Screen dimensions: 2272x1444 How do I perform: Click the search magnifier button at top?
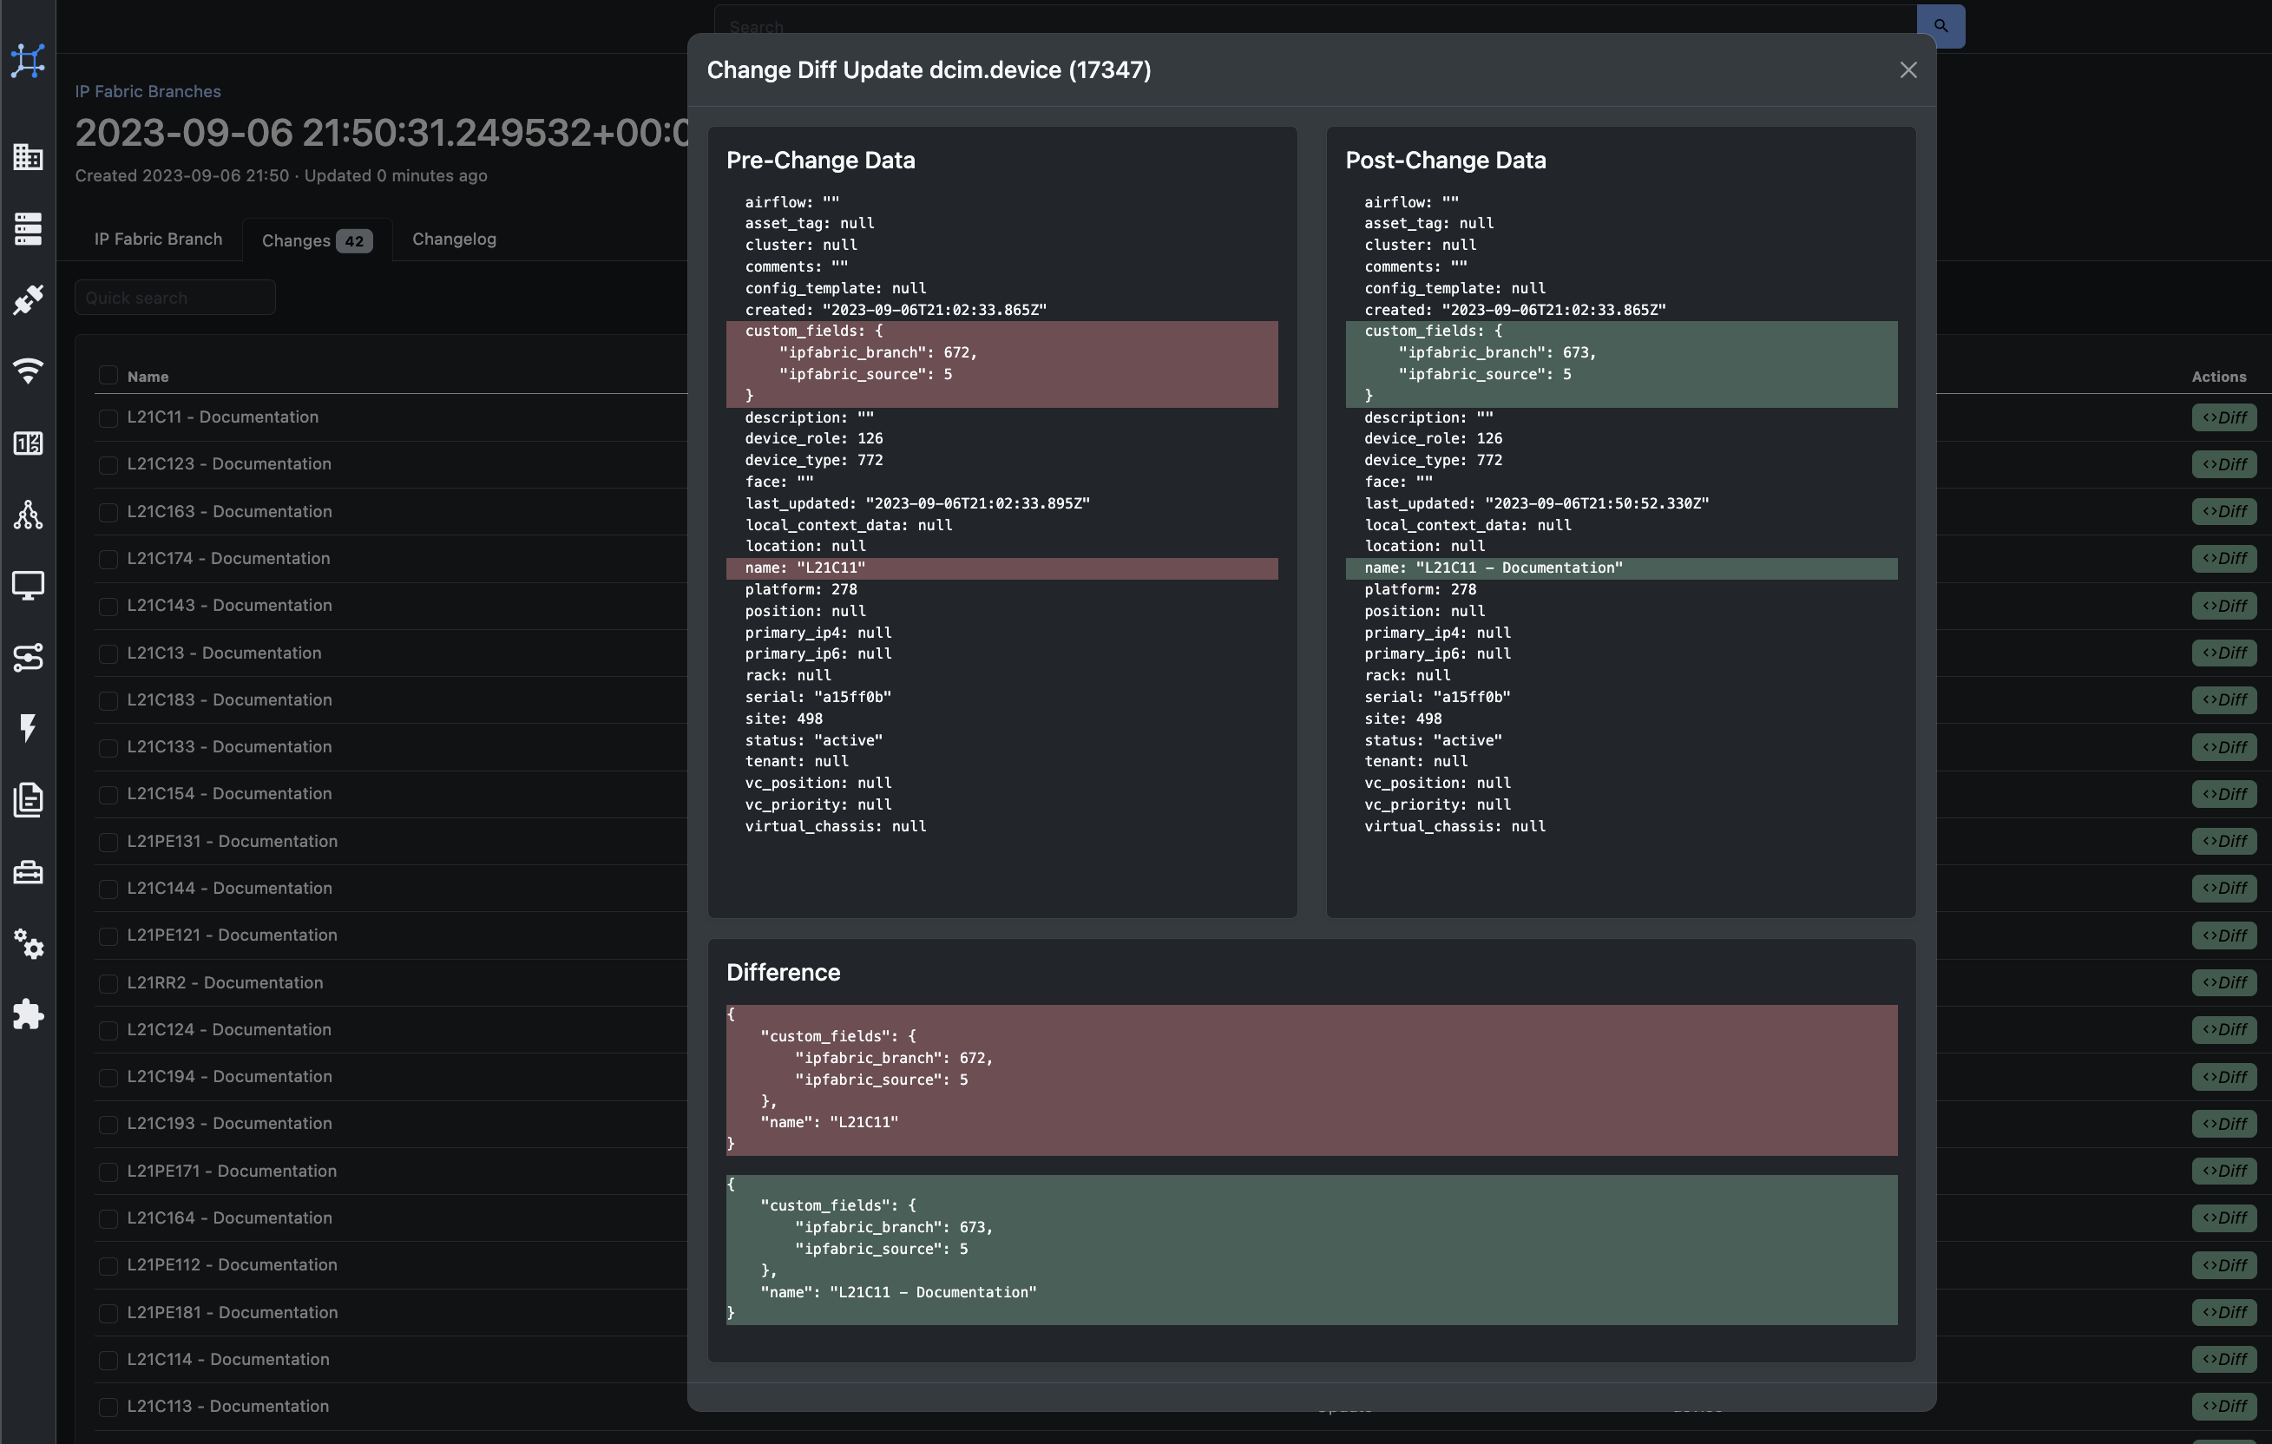click(1940, 26)
